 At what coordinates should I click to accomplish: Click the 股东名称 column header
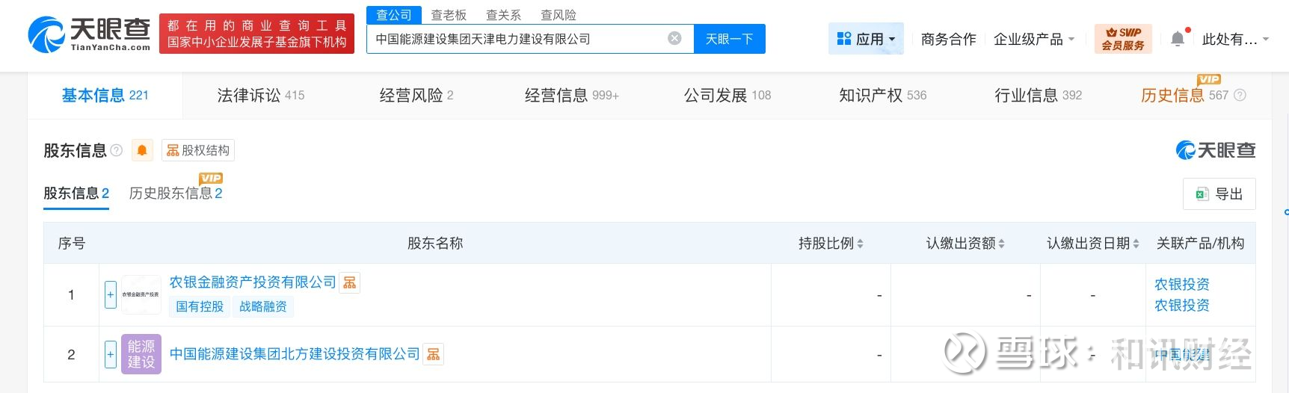[x=435, y=243]
